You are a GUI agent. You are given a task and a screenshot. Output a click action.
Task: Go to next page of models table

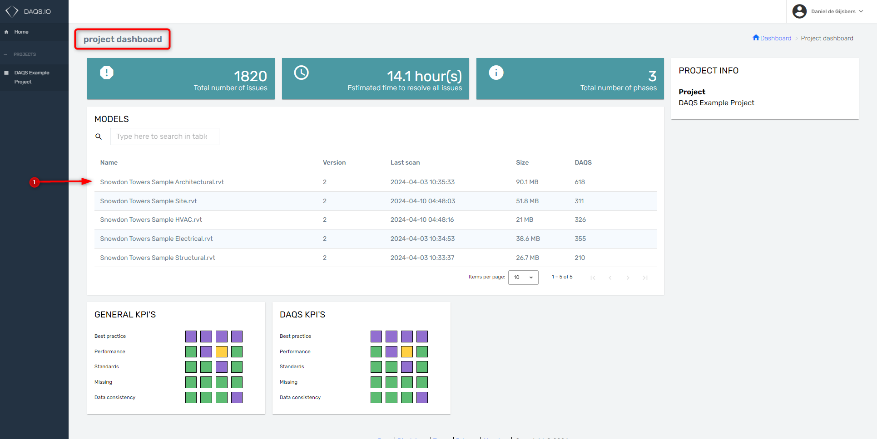(628, 278)
